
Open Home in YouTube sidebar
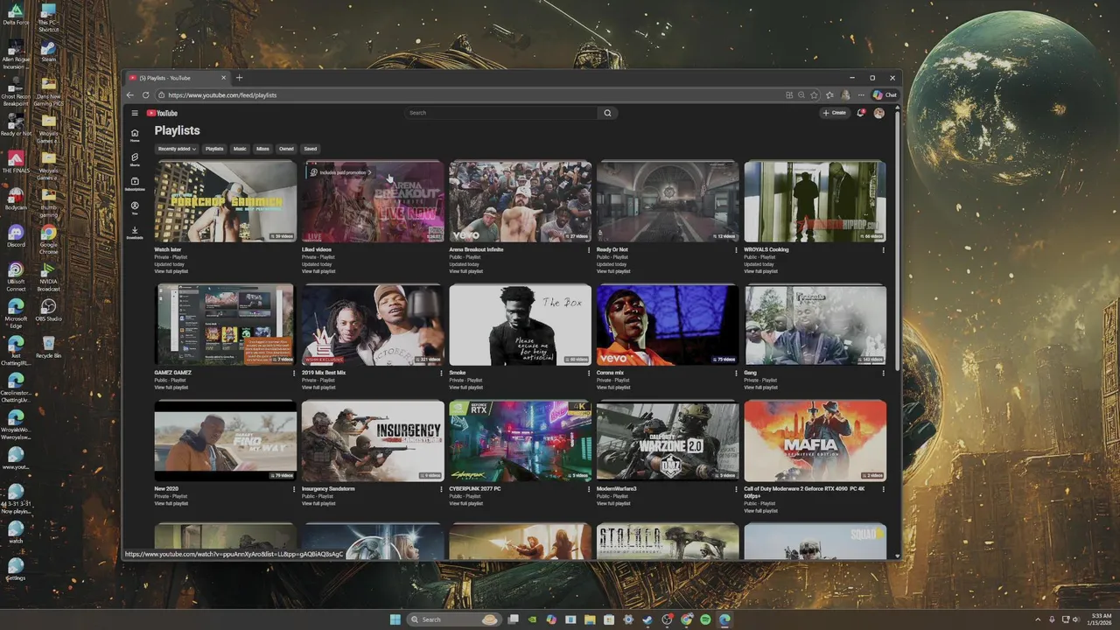[x=135, y=136]
